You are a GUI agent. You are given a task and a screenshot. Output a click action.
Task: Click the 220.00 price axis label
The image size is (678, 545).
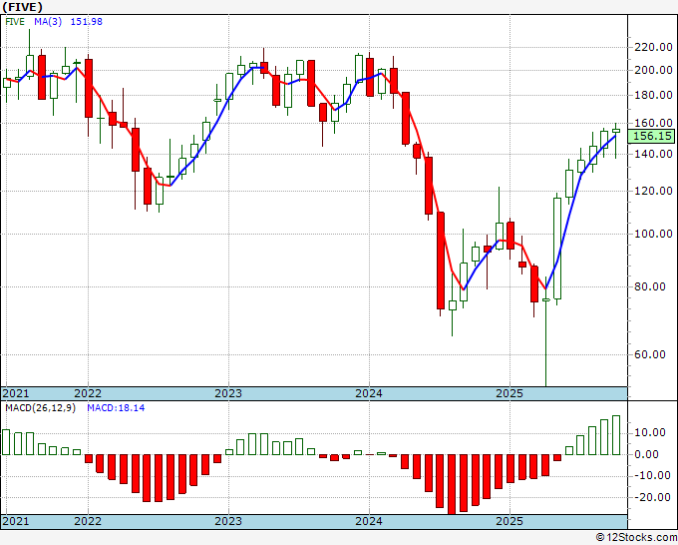click(653, 47)
